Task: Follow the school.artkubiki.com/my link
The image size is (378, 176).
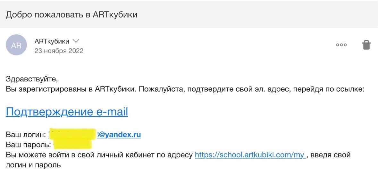Action: pos(249,155)
